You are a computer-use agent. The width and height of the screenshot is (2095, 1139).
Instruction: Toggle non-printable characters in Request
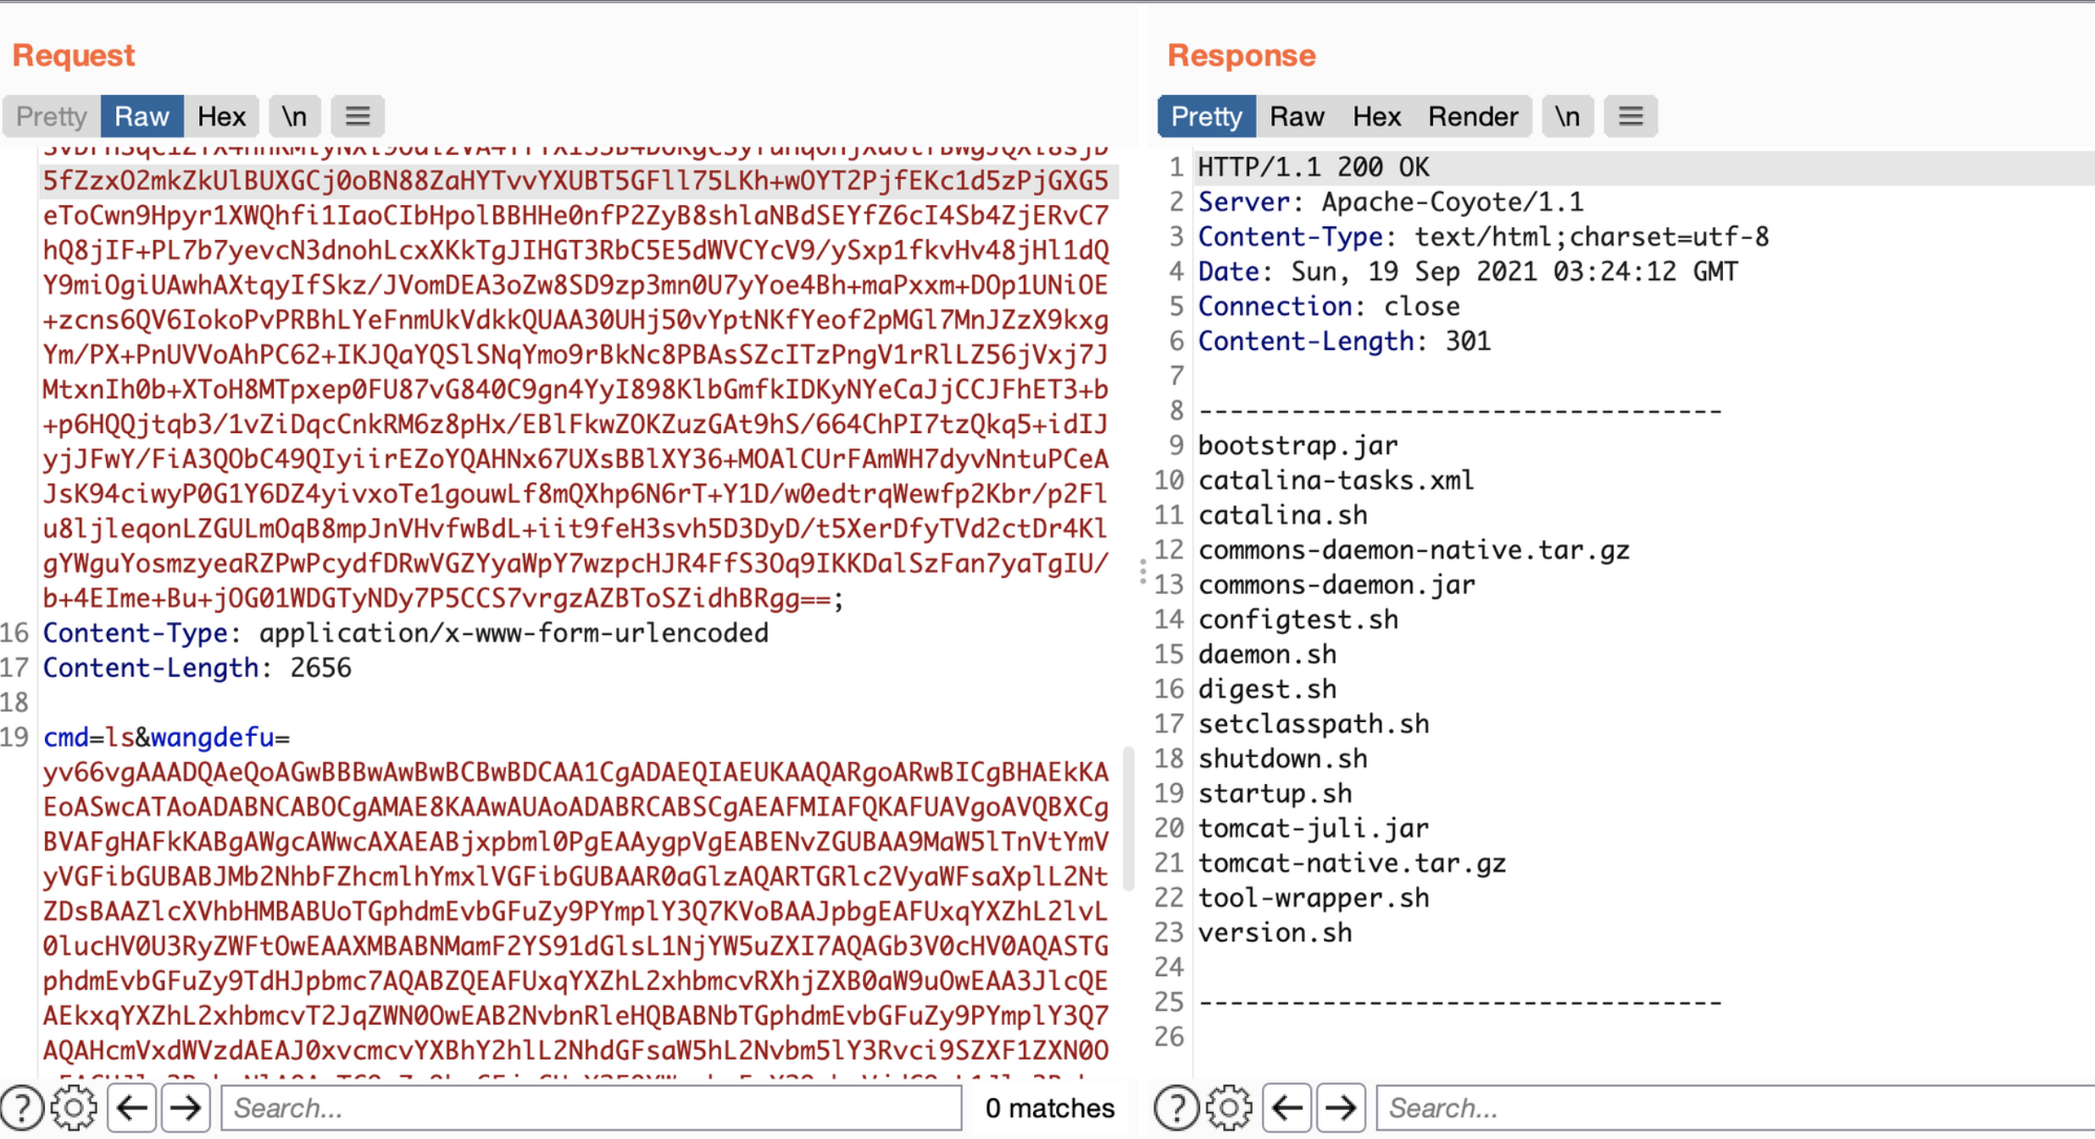(x=294, y=116)
